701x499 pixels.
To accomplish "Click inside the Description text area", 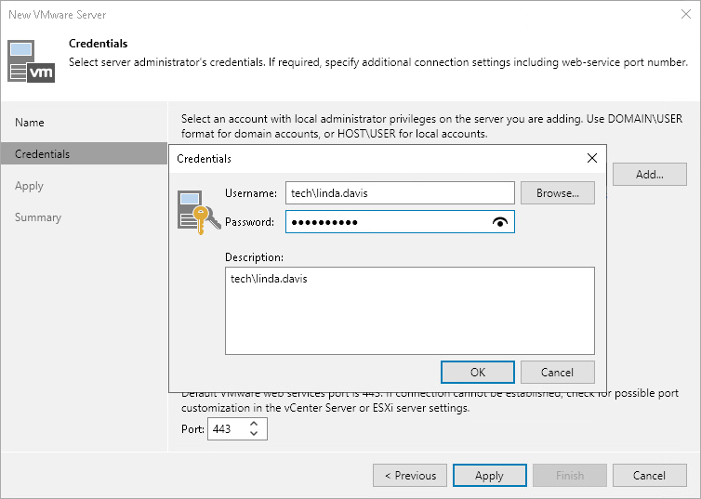I will click(x=410, y=311).
